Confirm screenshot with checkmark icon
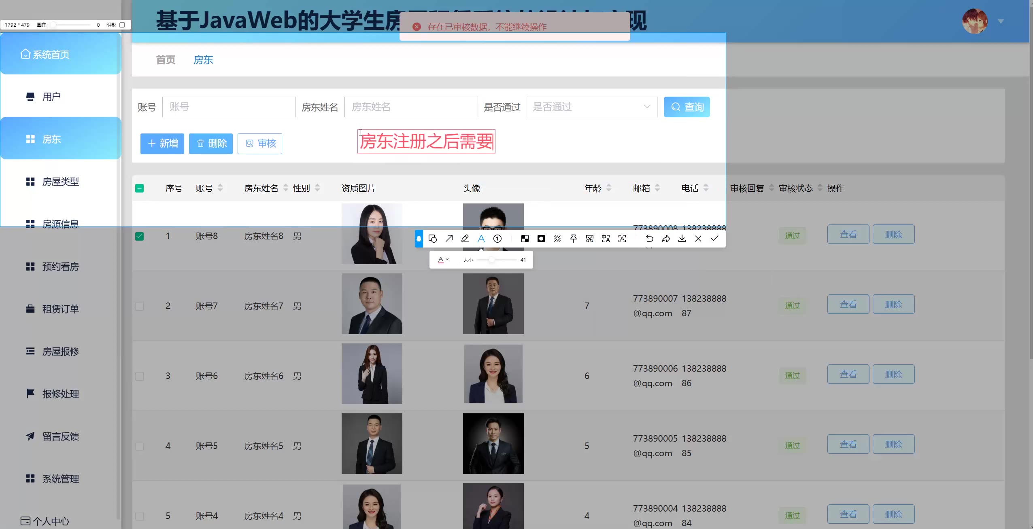 [714, 239]
